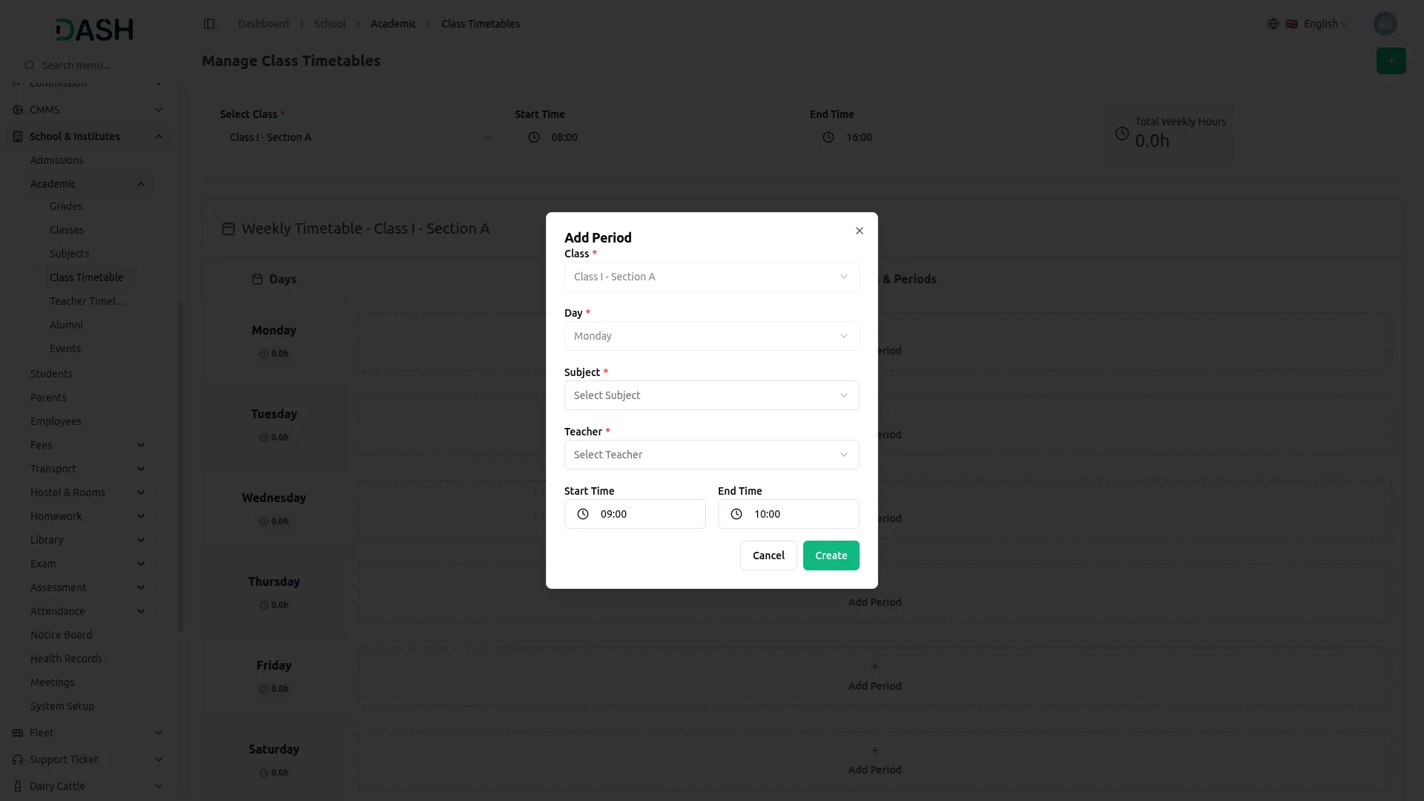
Task: Open Teacher Timetable in sidebar
Action: pyautogui.click(x=88, y=301)
